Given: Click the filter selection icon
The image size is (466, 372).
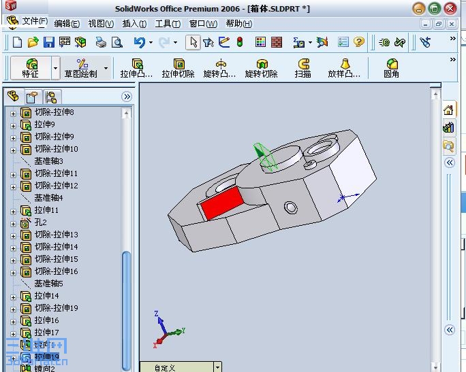Looking at the screenshot, I should [208, 42].
